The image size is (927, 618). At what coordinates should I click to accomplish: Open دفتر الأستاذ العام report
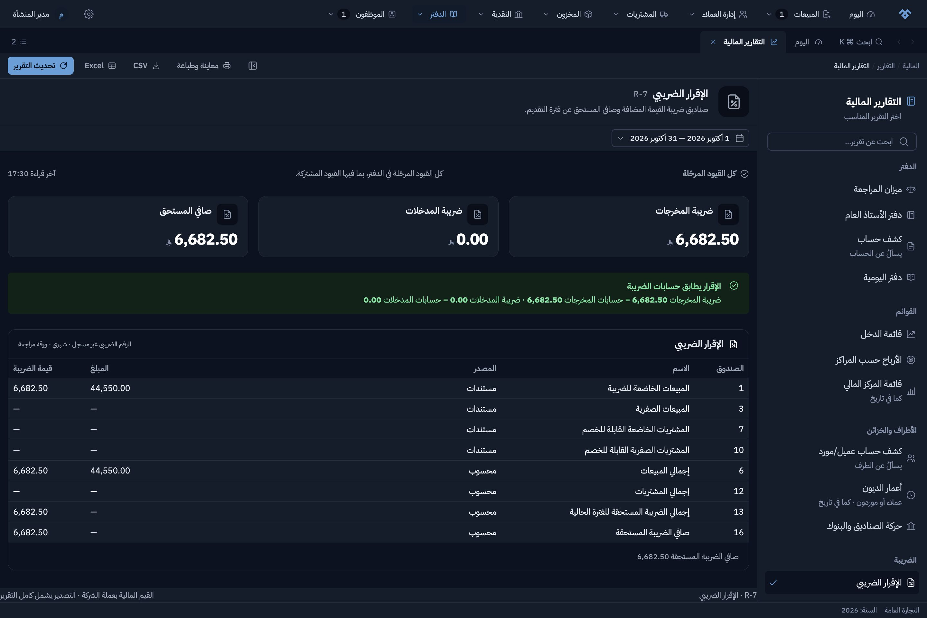click(x=842, y=215)
